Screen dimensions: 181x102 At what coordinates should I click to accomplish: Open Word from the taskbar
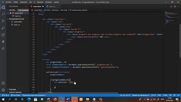click(x=68, y=99)
